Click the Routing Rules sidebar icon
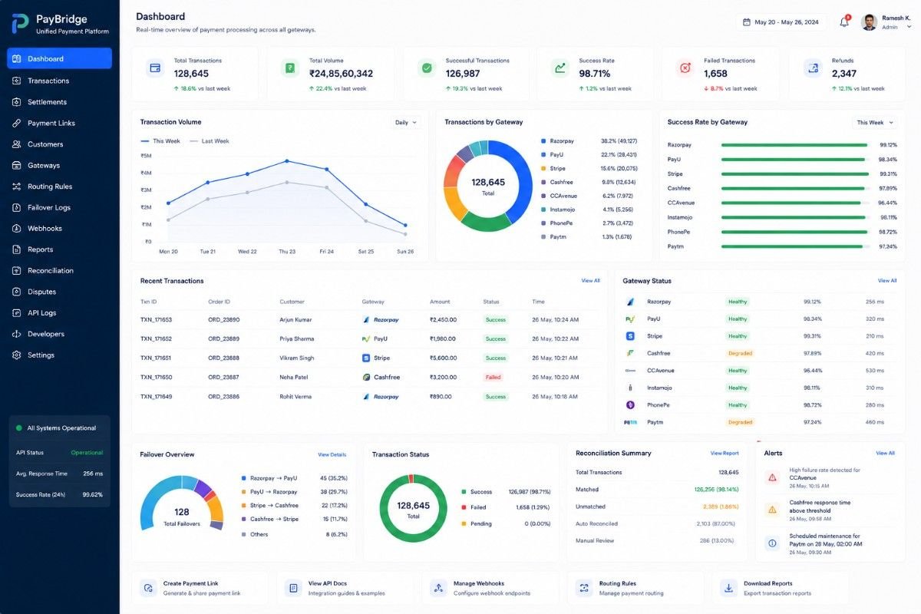The height and width of the screenshot is (614, 921). 17,187
